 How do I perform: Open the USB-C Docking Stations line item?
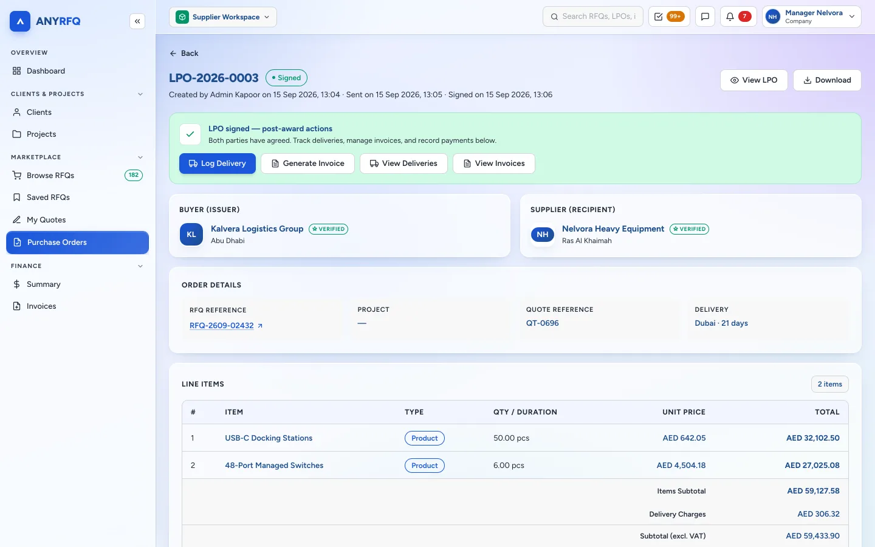(x=269, y=438)
